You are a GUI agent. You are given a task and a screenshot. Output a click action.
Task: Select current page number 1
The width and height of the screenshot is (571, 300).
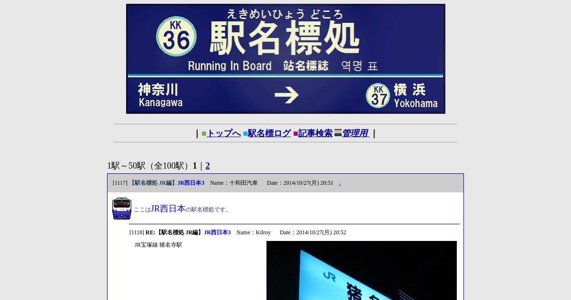195,166
